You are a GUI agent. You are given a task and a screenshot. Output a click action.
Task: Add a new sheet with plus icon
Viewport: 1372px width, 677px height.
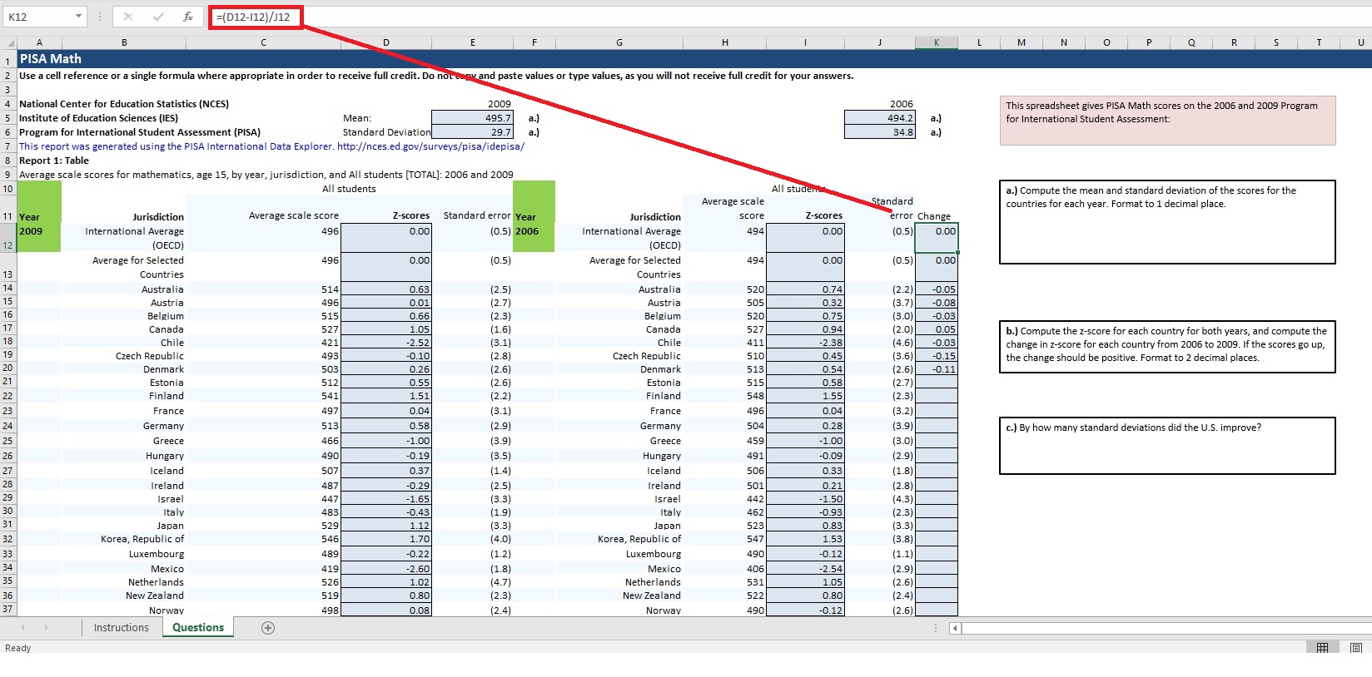268,628
